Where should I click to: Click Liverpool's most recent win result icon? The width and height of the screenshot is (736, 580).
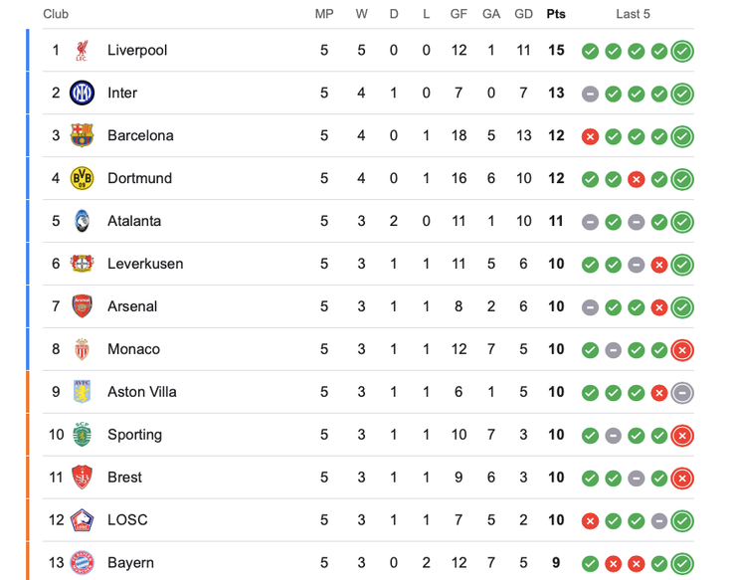682,52
